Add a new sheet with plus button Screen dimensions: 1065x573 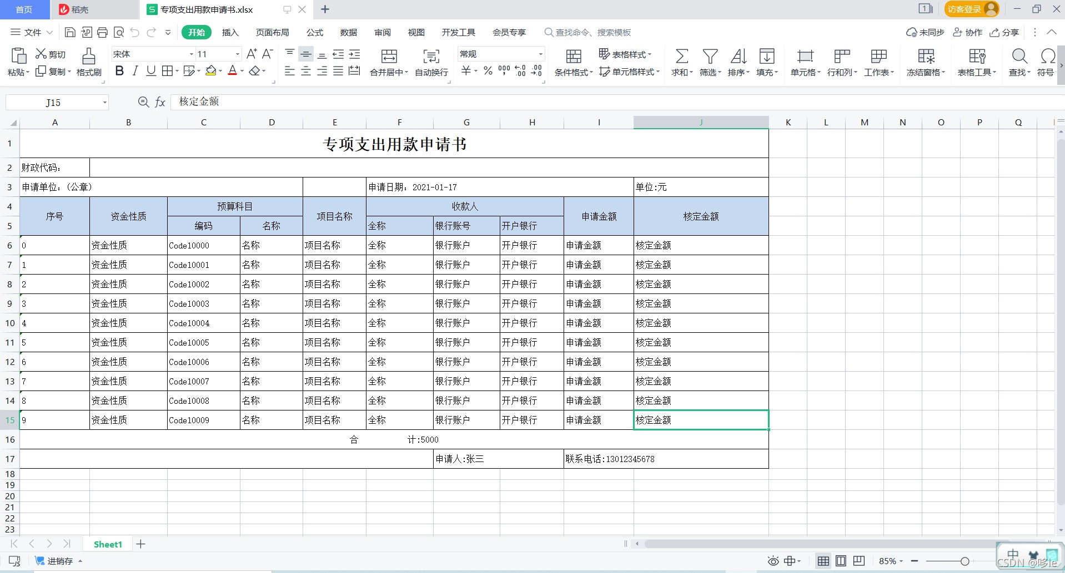141,544
